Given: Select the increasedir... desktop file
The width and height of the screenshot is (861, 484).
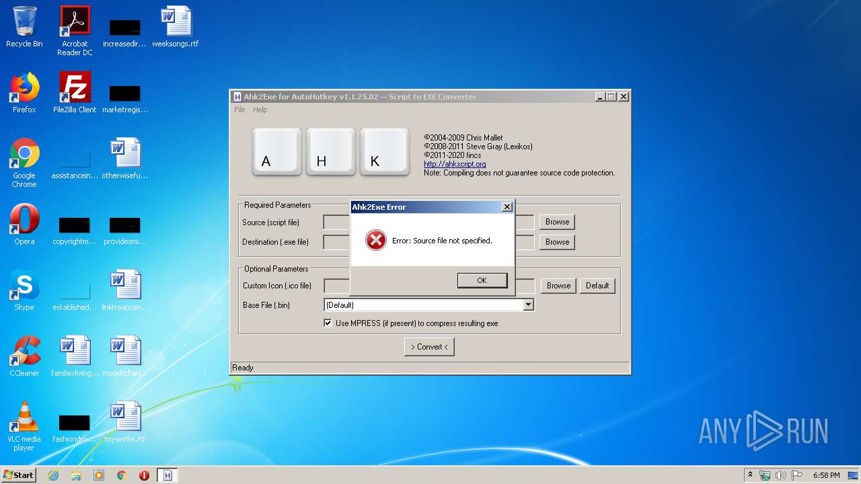Looking at the screenshot, I should coord(125,32).
